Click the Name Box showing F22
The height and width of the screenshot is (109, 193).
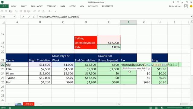pyautogui.click(x=7, y=17)
